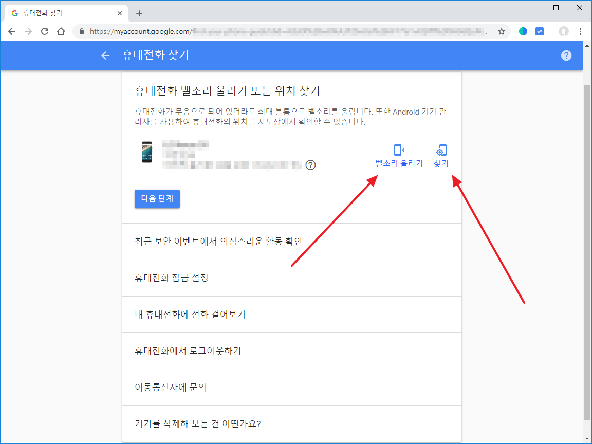Click the ring phone (벨소리 울리기) icon

[399, 151]
